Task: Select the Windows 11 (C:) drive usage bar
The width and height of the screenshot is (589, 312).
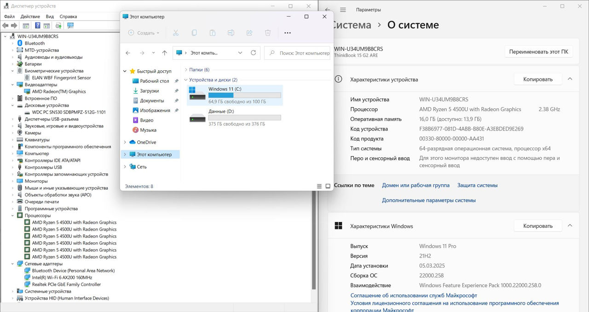Action: point(244,95)
